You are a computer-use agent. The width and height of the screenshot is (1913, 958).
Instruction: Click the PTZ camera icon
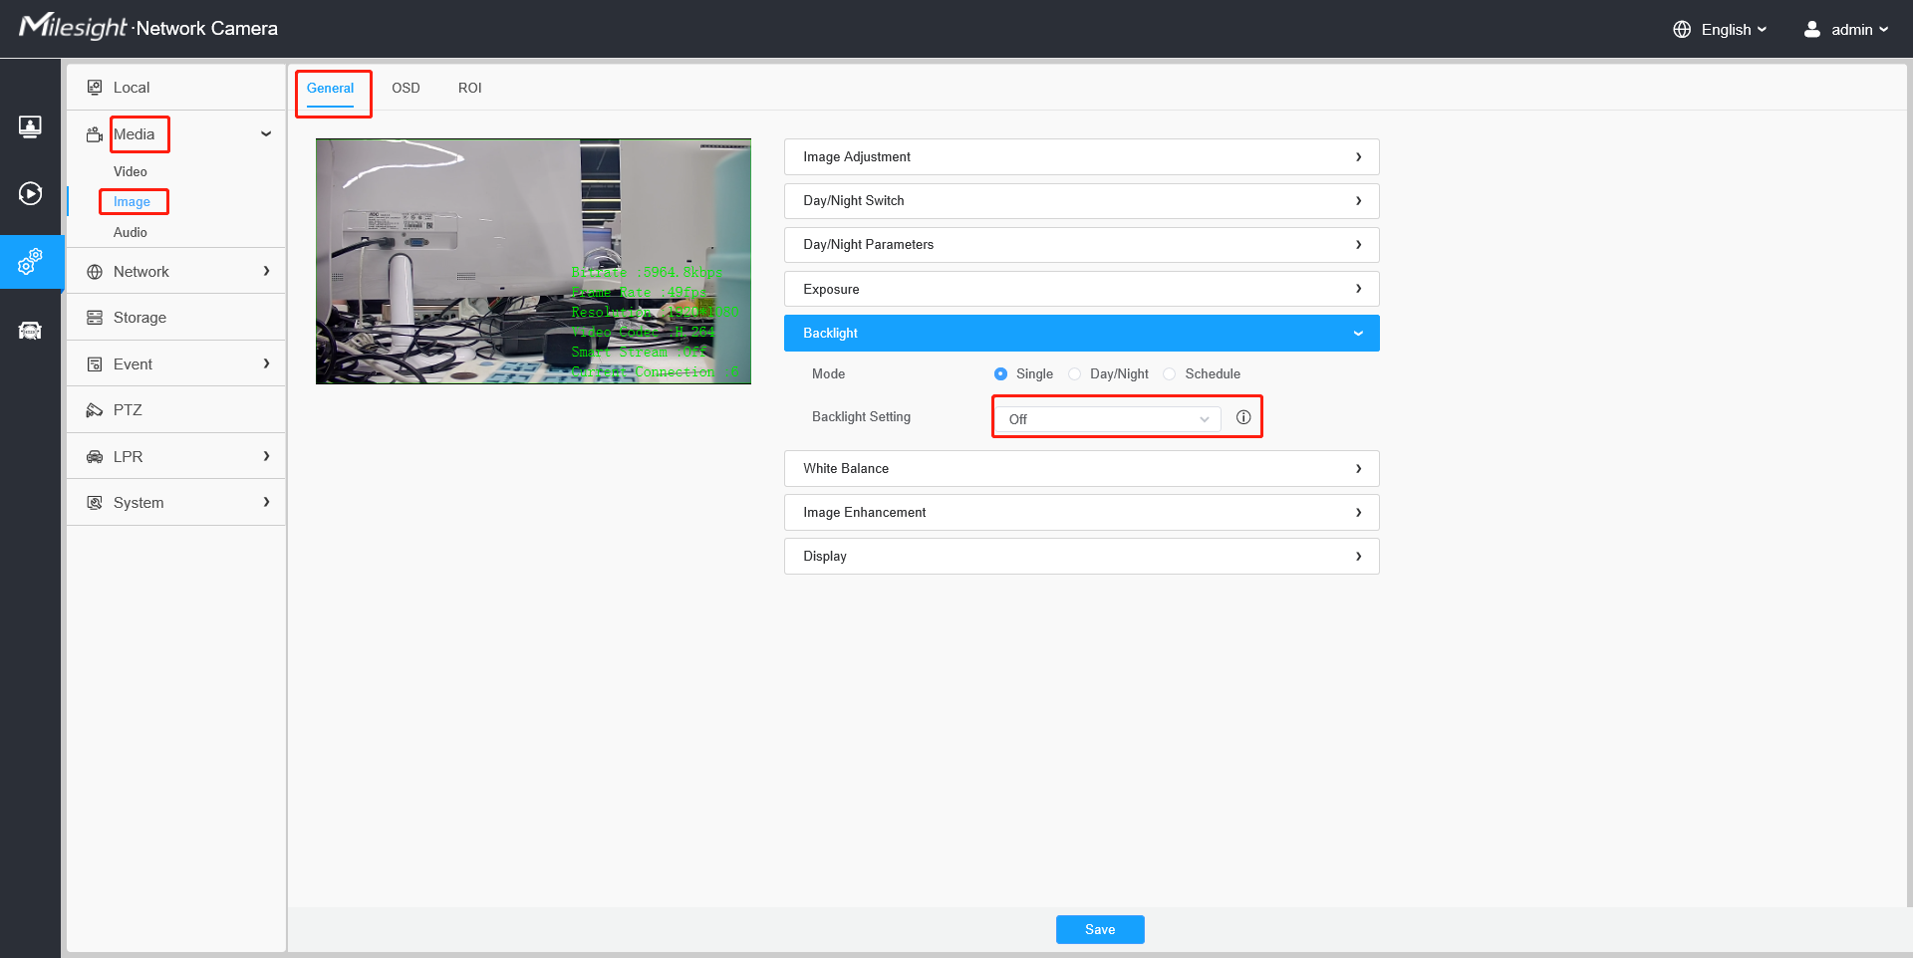point(95,410)
